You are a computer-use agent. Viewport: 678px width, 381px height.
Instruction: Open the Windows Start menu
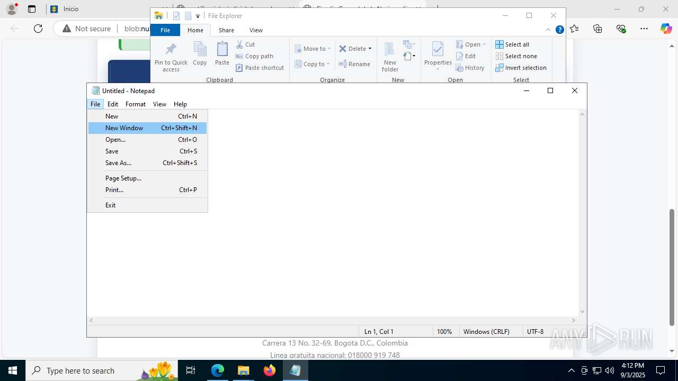[13, 370]
